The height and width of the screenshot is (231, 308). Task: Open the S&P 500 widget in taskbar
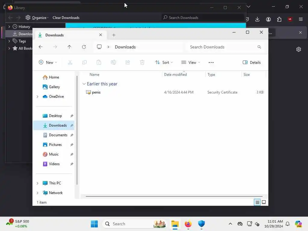18,223
